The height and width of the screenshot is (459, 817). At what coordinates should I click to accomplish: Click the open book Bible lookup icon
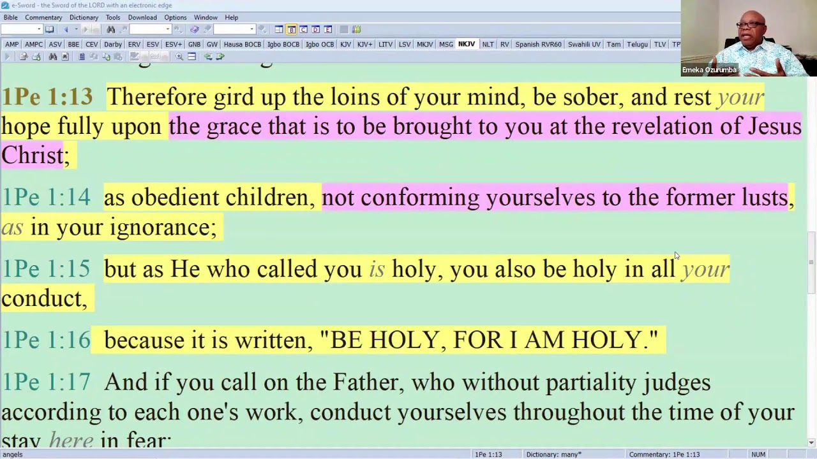(x=49, y=29)
